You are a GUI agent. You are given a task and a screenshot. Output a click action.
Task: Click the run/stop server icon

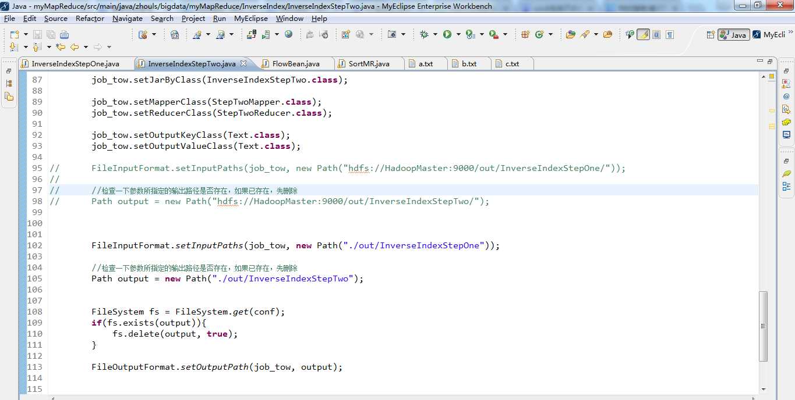point(266,35)
